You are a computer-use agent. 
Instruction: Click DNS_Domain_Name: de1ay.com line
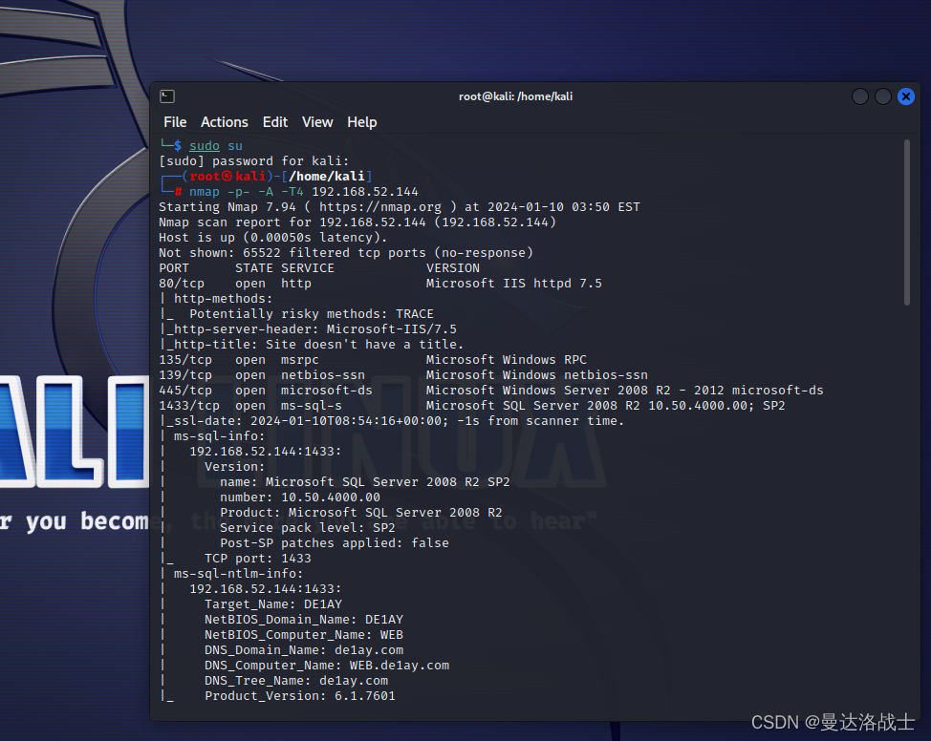coord(304,651)
